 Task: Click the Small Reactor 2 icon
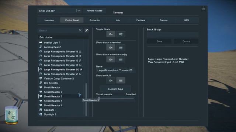point(41,92)
